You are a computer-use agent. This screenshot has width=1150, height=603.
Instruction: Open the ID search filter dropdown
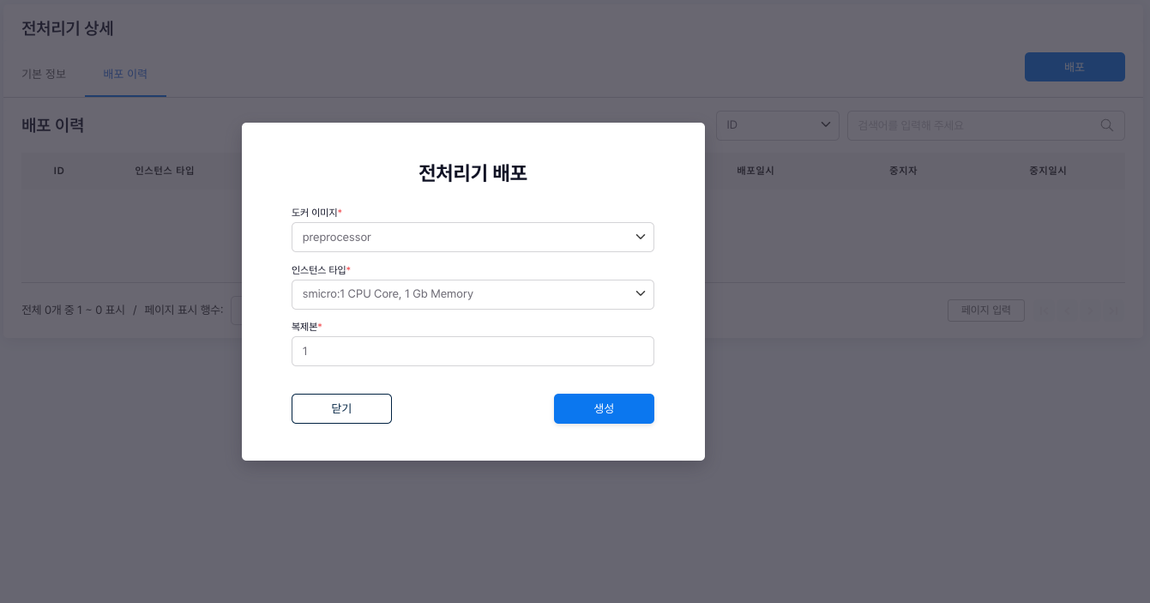click(777, 125)
